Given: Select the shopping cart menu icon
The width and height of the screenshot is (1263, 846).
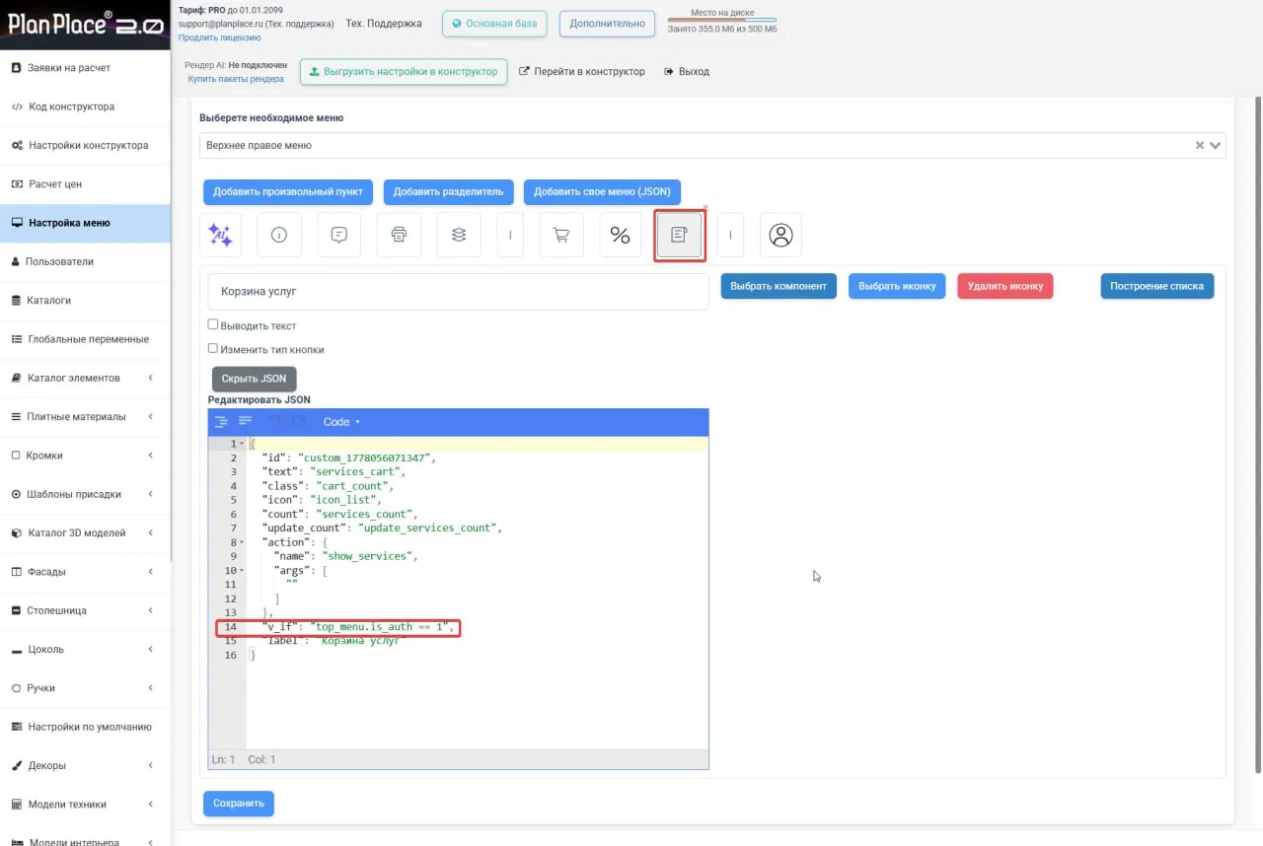Looking at the screenshot, I should (x=561, y=235).
